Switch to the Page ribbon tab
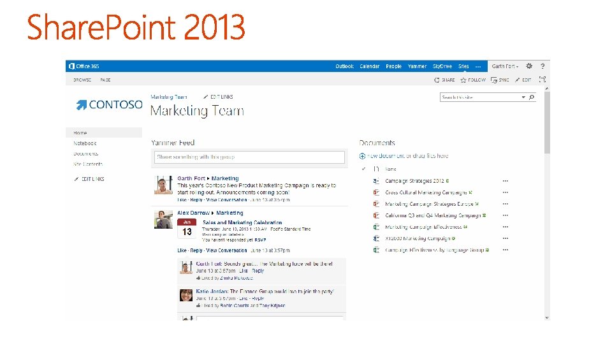 click(105, 80)
